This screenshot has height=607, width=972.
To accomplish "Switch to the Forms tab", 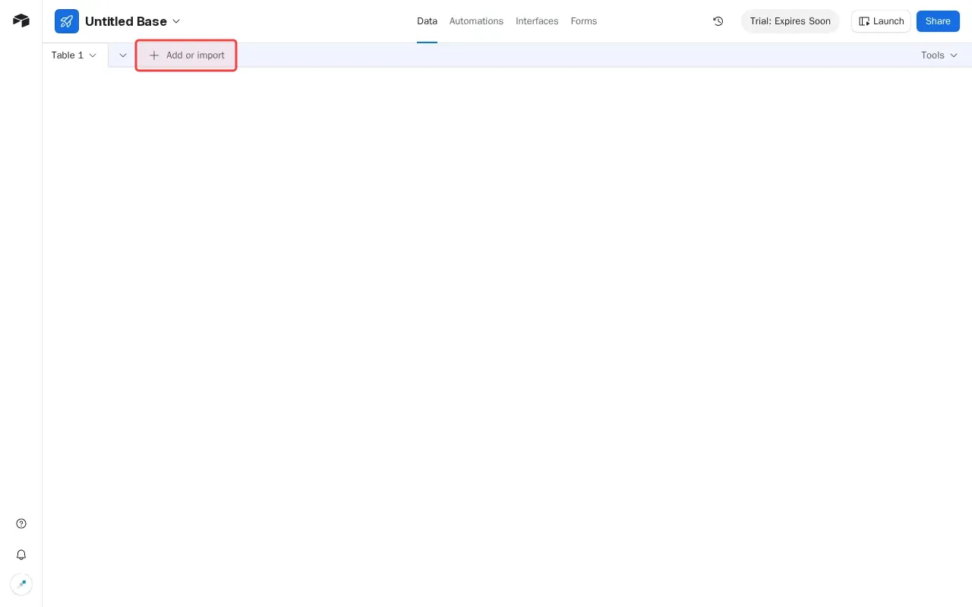I will pos(584,21).
